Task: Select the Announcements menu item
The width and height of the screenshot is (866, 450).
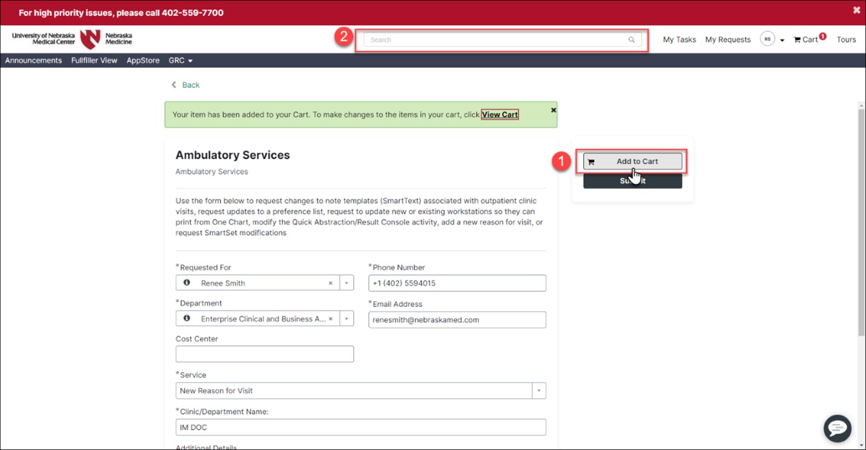Action: coord(33,60)
